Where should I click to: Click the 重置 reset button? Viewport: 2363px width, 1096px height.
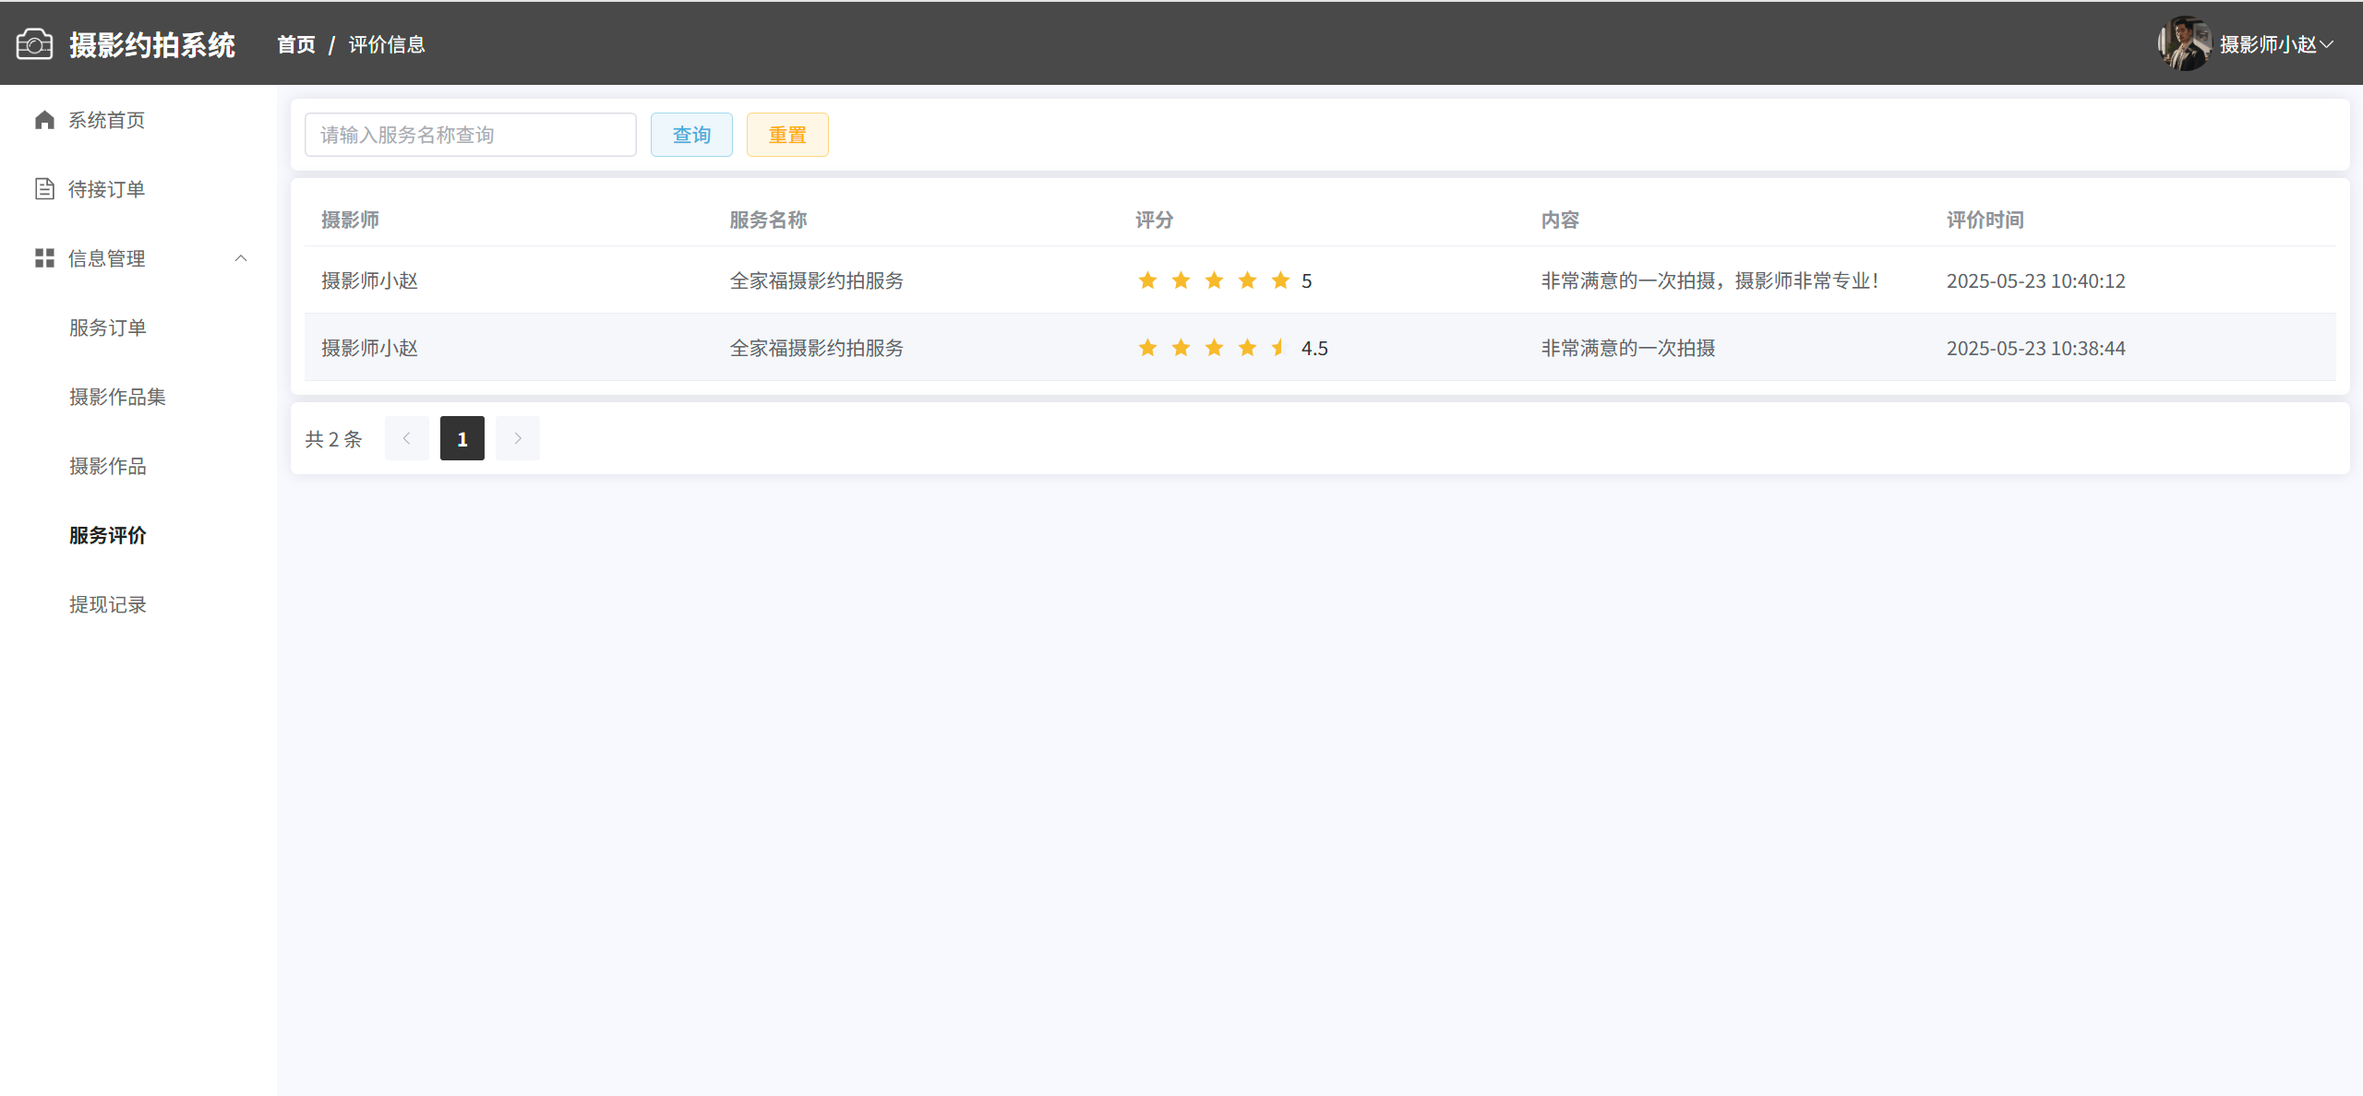(x=787, y=135)
